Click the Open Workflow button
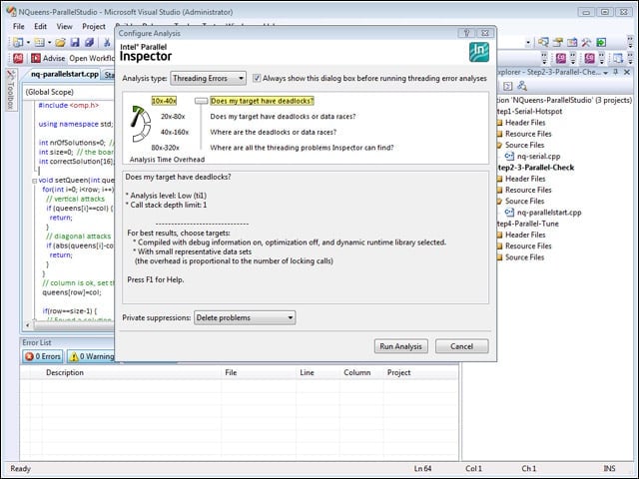639x479 pixels. 92,58
